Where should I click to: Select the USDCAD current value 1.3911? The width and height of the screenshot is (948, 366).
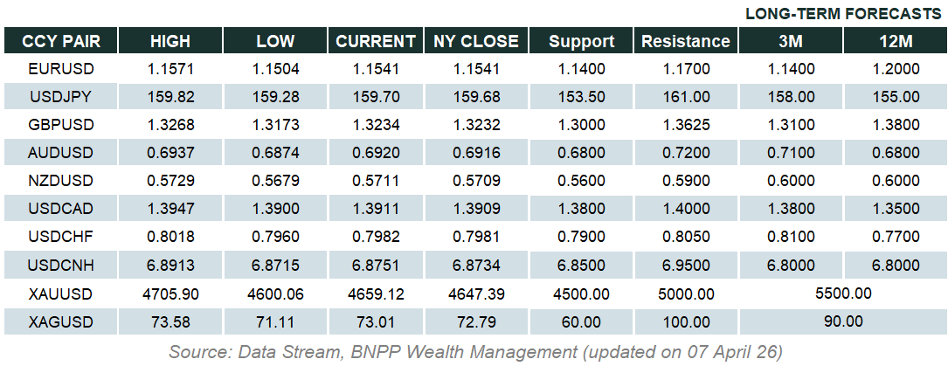point(376,211)
